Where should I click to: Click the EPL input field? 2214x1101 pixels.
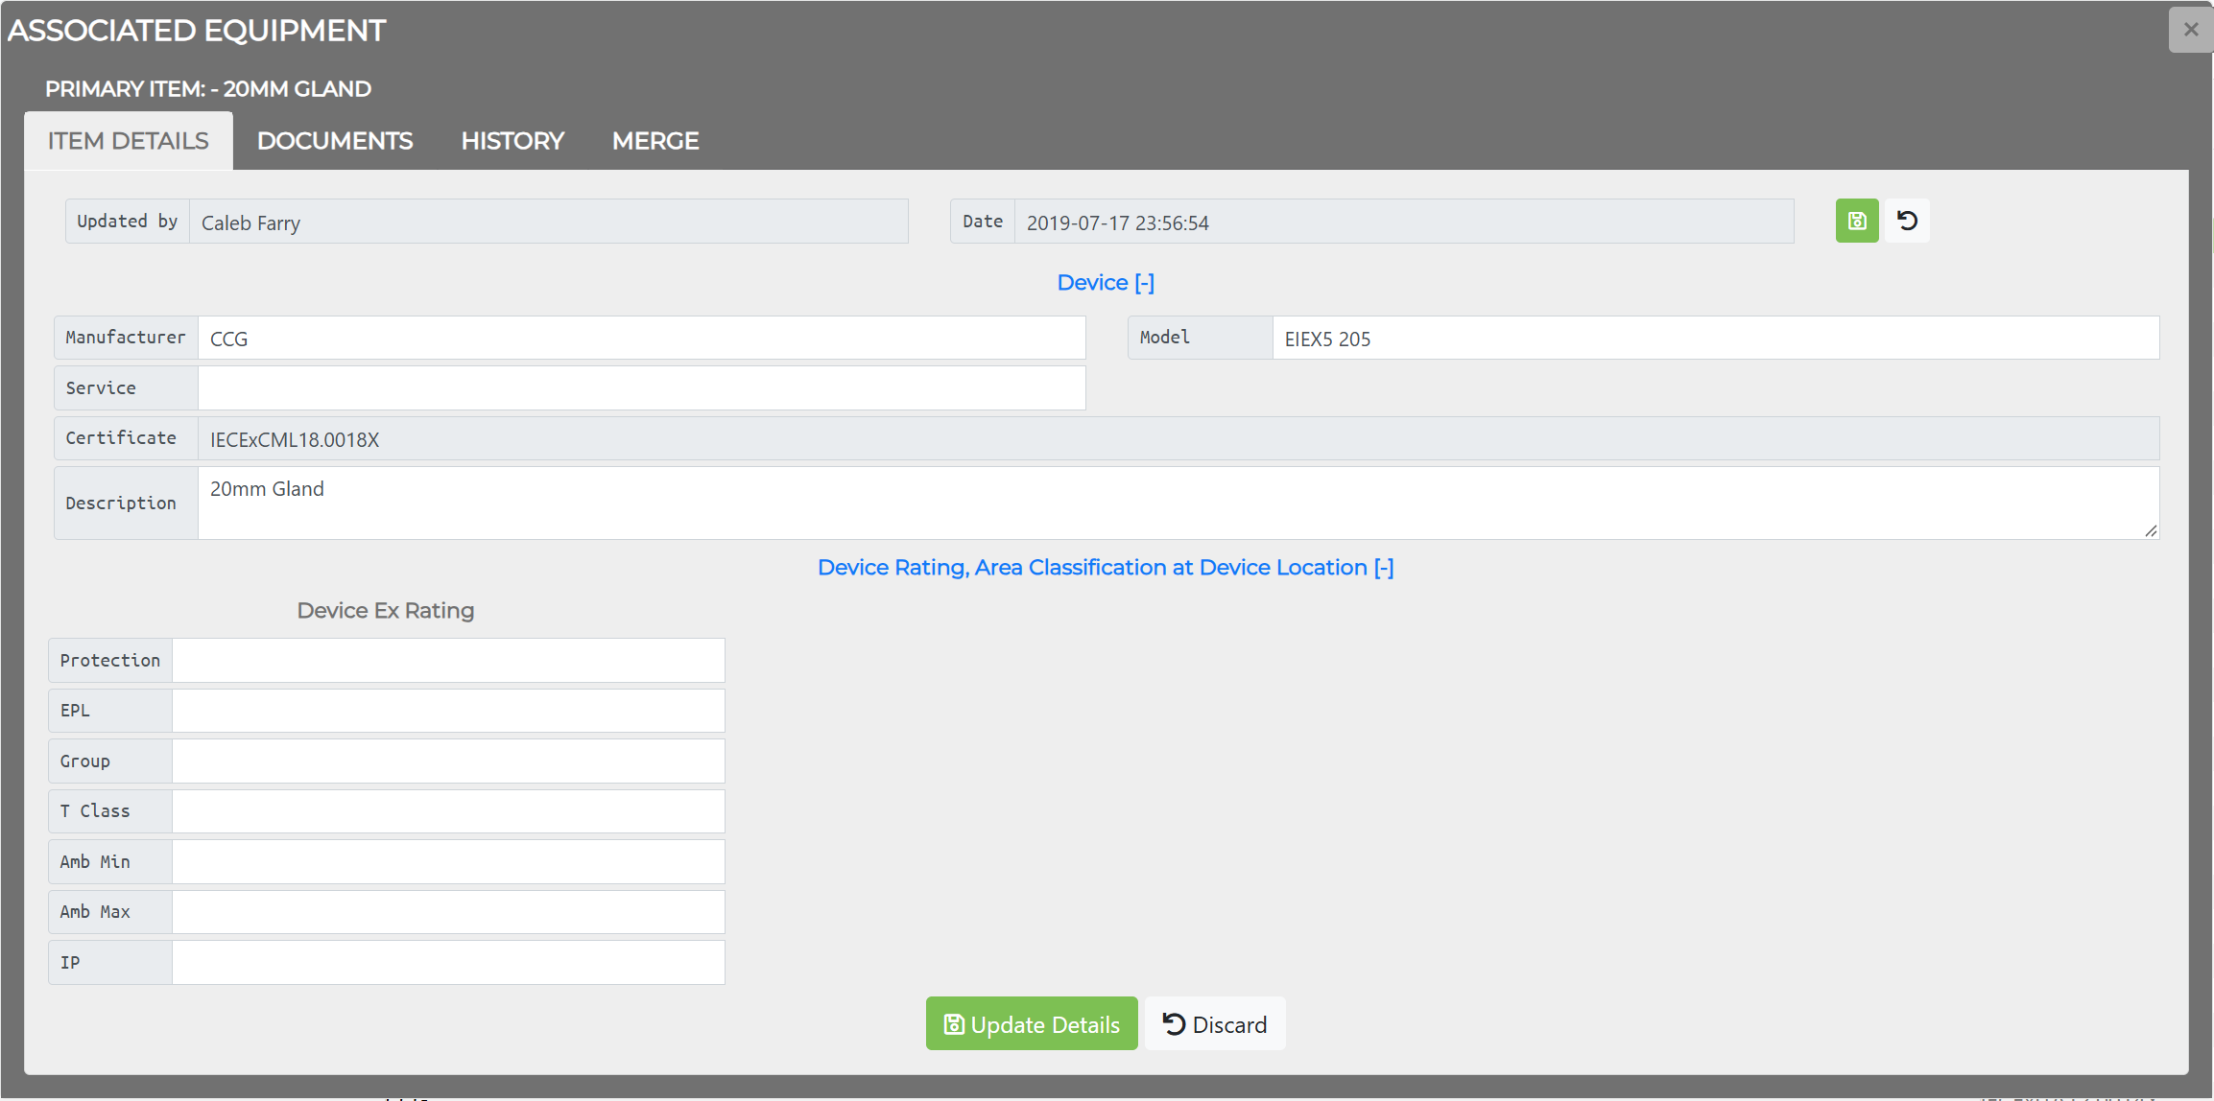(x=448, y=711)
